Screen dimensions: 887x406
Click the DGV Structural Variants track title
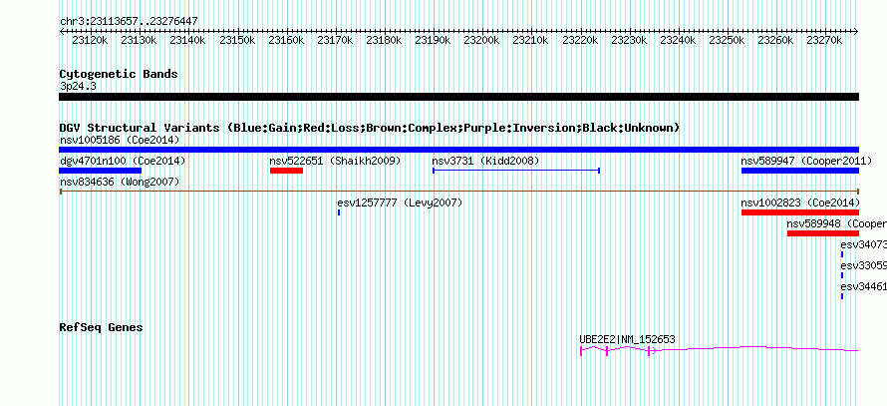[x=370, y=128]
